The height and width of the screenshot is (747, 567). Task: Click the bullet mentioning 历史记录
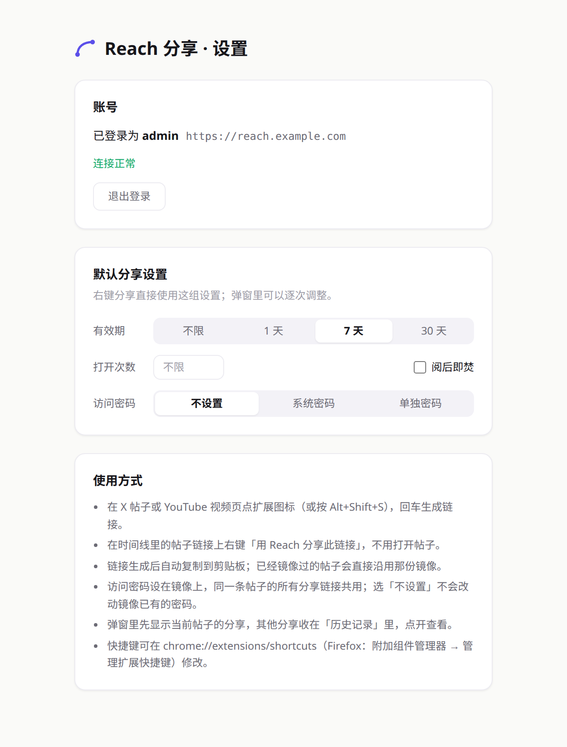(x=281, y=625)
